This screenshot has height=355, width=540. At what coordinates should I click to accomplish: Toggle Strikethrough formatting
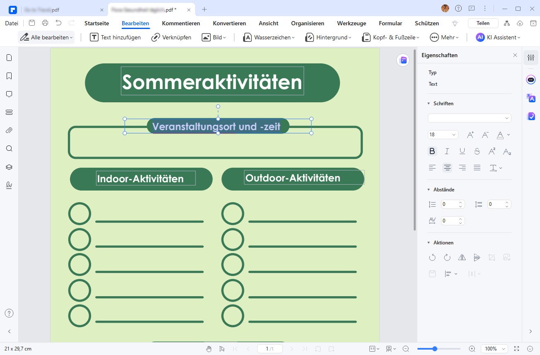pos(477,151)
